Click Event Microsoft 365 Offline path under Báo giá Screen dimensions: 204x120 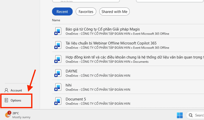[151, 34]
